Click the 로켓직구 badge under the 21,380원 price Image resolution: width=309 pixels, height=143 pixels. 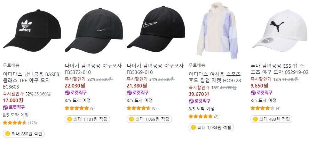tap(137, 93)
